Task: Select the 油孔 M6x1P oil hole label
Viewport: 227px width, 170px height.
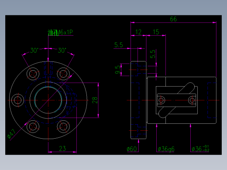Action: click(60, 32)
